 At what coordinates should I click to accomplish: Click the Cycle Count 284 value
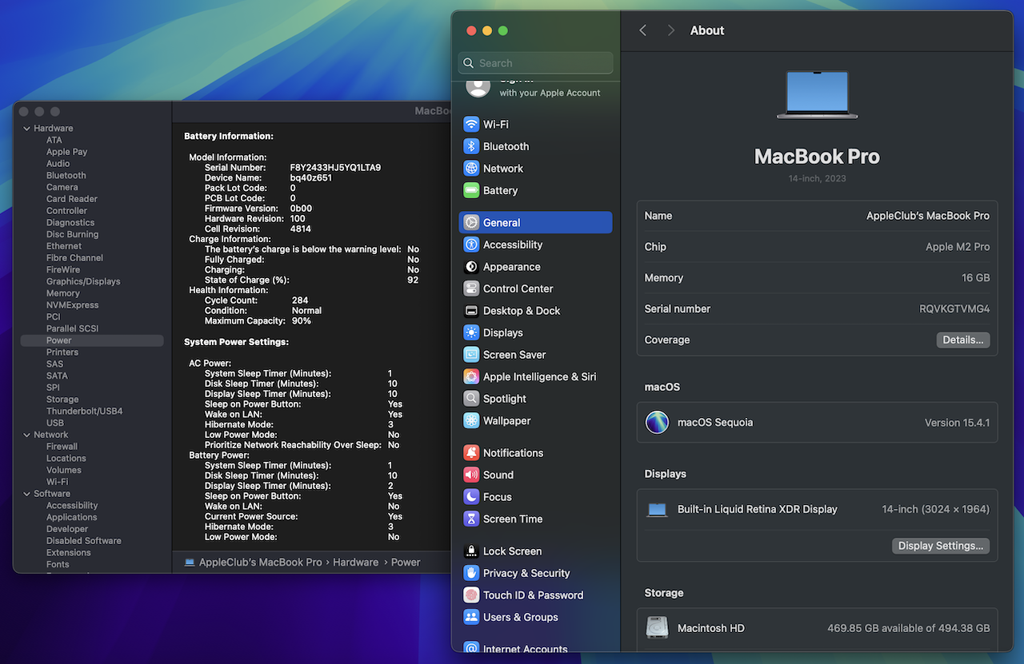pos(299,300)
